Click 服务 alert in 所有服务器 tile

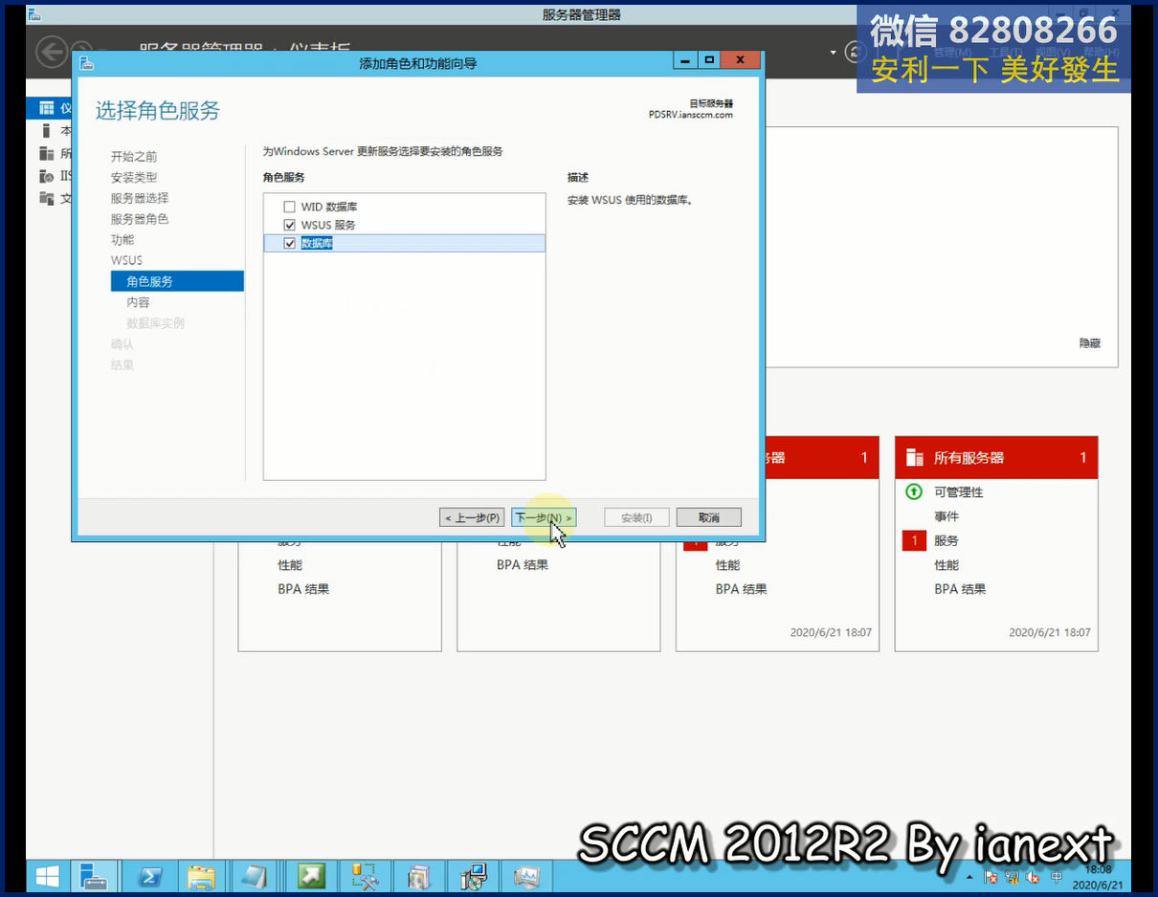[946, 540]
